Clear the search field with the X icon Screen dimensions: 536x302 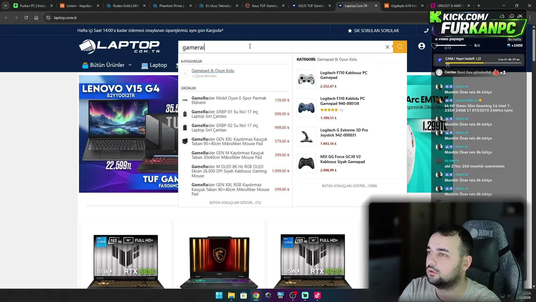point(387,47)
